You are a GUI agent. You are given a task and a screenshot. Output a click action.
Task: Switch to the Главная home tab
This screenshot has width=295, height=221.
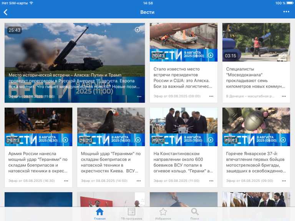[x=100, y=214]
